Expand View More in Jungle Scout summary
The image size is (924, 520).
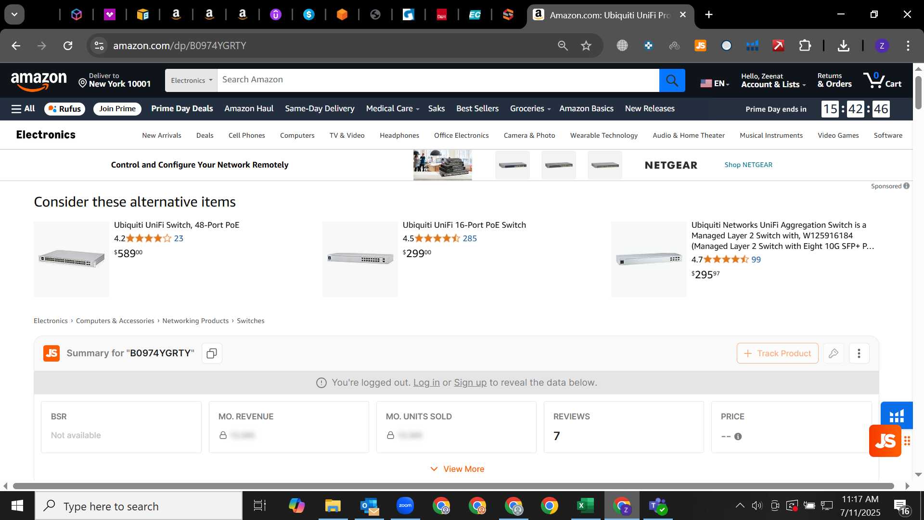click(457, 469)
